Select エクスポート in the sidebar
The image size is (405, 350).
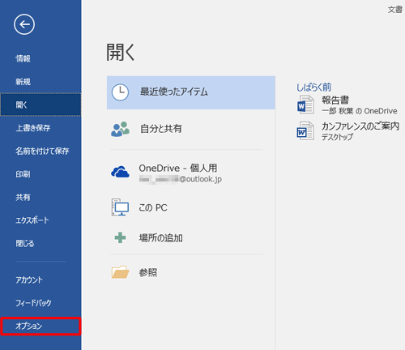tap(40, 220)
